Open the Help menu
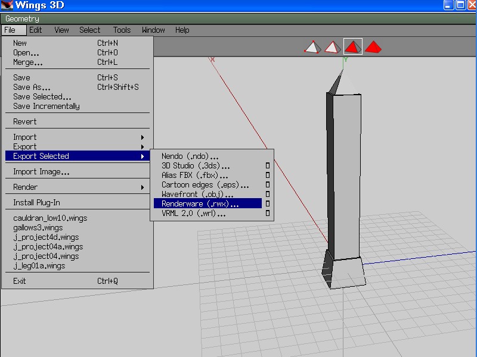Image resolution: width=477 pixels, height=357 pixels. 182,30
